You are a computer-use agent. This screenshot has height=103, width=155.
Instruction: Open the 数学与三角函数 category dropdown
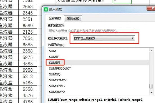coord(104,38)
